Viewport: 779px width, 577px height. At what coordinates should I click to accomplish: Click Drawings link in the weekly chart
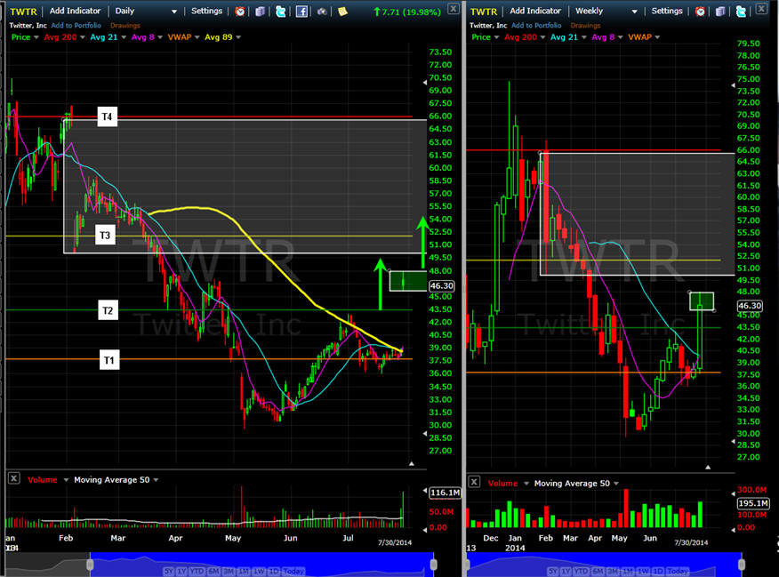(x=585, y=25)
